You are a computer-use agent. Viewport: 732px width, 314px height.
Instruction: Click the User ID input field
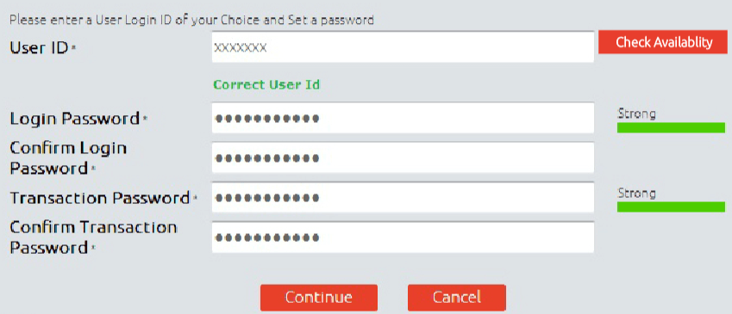coord(403,47)
